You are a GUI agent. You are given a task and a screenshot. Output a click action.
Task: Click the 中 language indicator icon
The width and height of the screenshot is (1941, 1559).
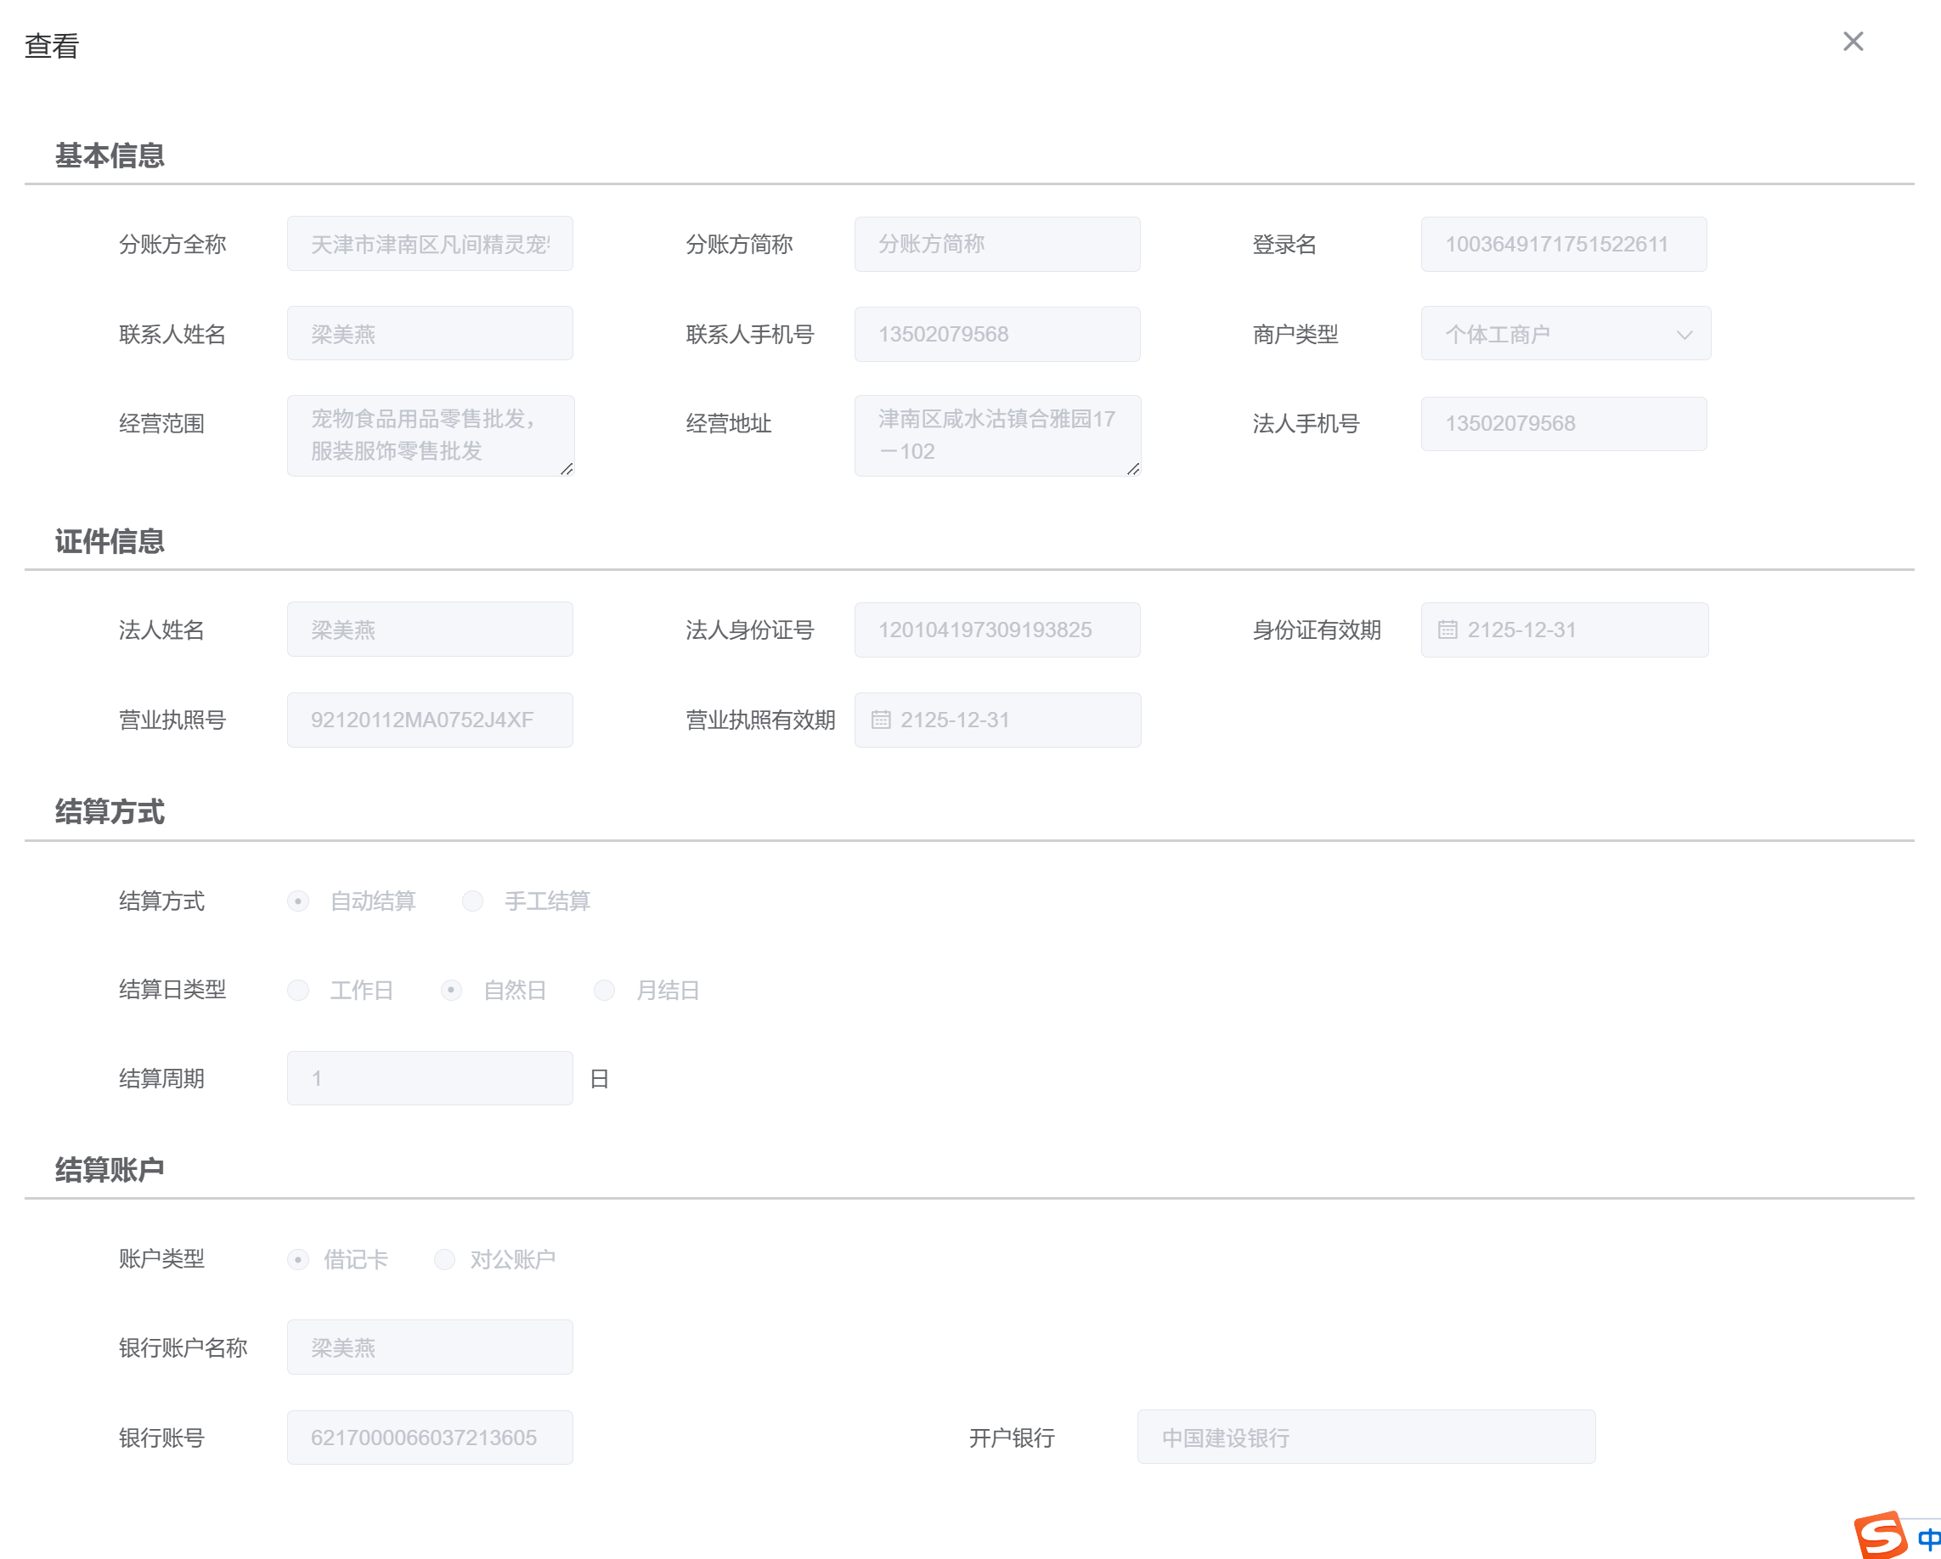[1928, 1539]
